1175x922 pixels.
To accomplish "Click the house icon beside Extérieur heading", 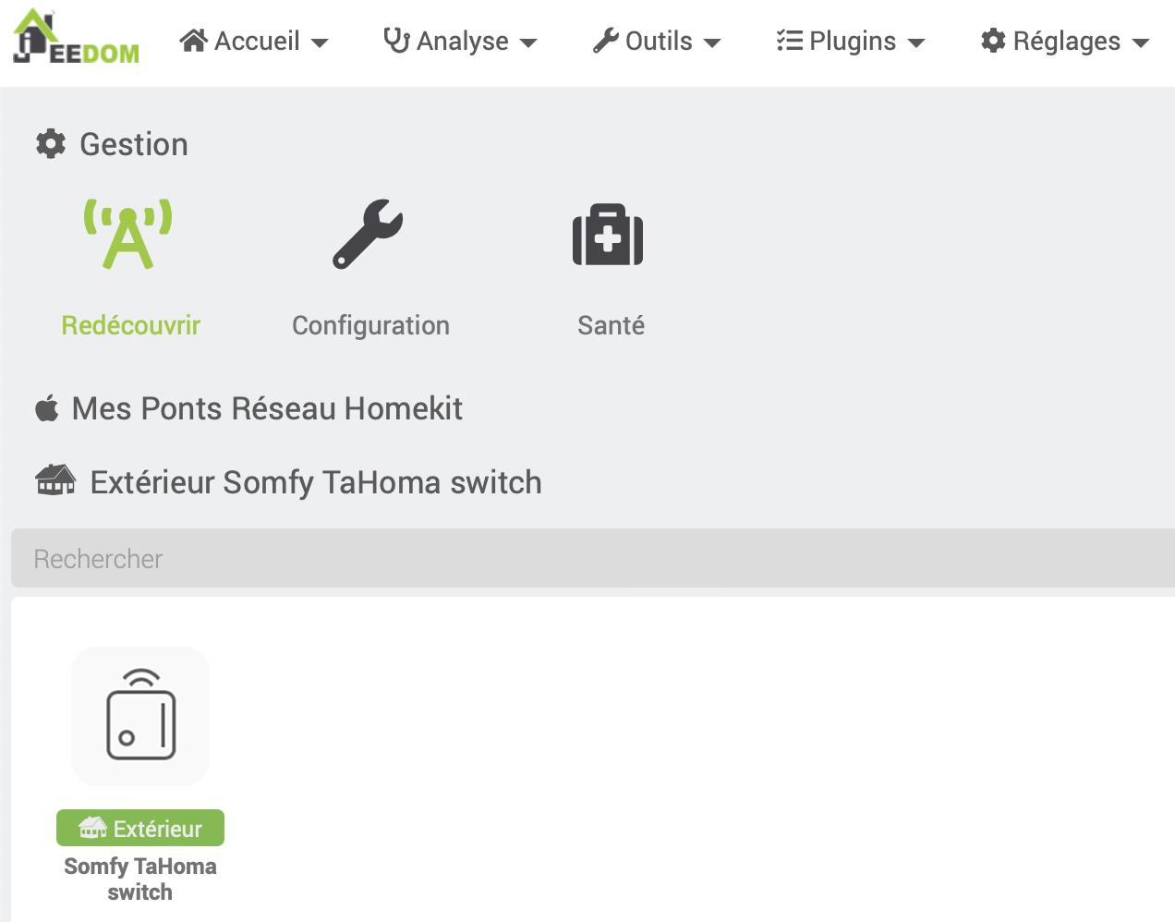I will 55,481.
